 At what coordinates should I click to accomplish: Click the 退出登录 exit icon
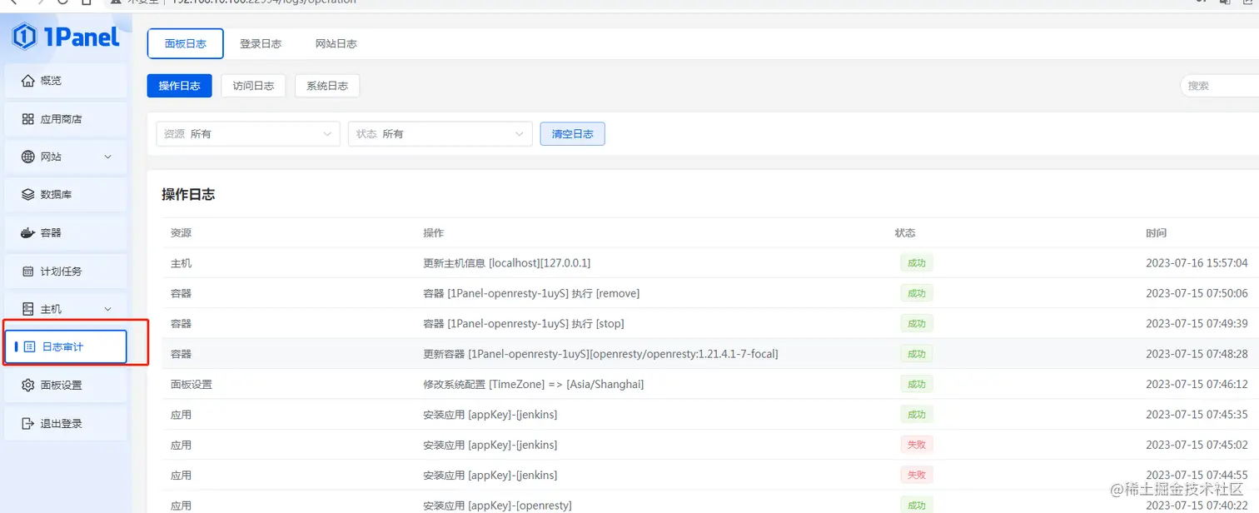click(x=28, y=423)
